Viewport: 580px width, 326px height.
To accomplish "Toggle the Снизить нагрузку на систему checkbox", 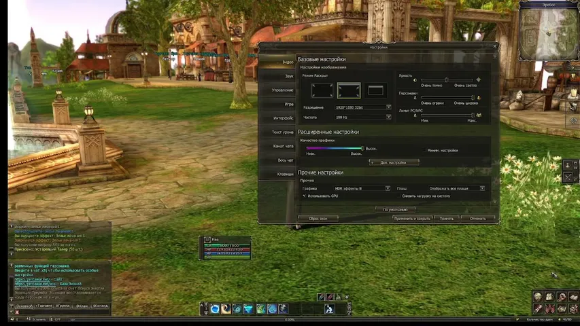I will (398, 196).
